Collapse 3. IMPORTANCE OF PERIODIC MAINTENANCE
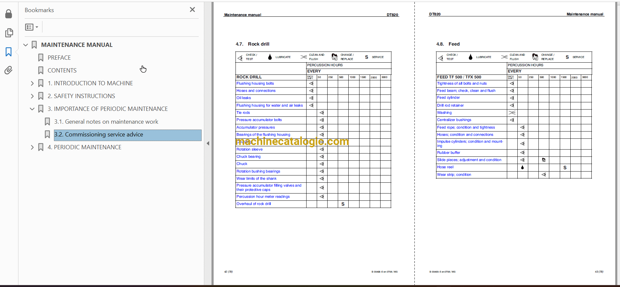Screen dimensions: 620x287 [32, 109]
